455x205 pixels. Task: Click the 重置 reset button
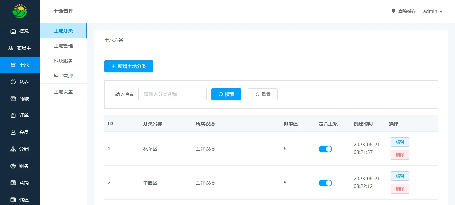point(263,94)
